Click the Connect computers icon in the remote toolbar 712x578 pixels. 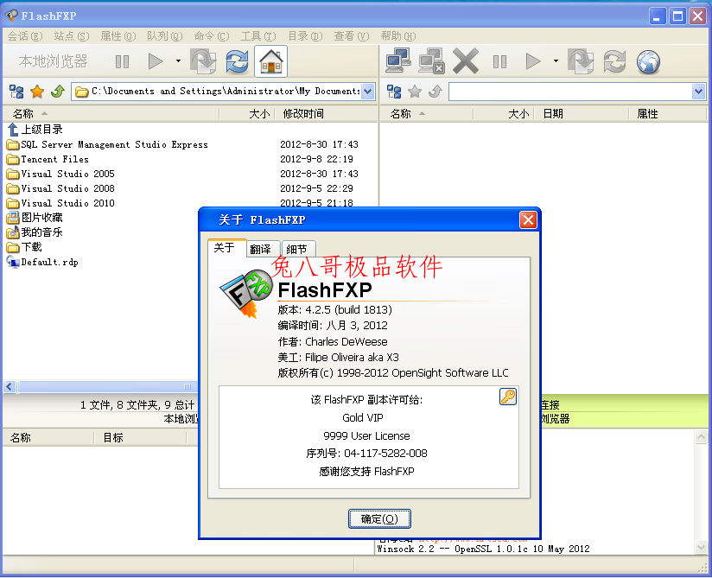(398, 60)
